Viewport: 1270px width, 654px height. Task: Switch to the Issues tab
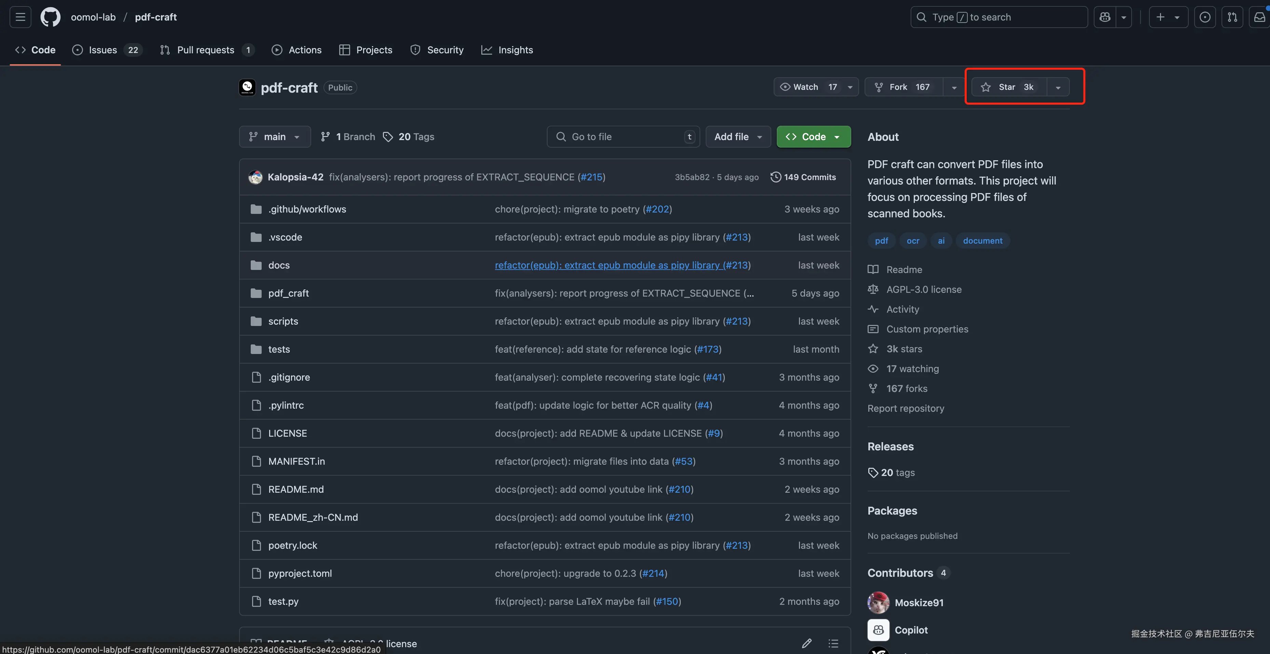click(x=102, y=50)
